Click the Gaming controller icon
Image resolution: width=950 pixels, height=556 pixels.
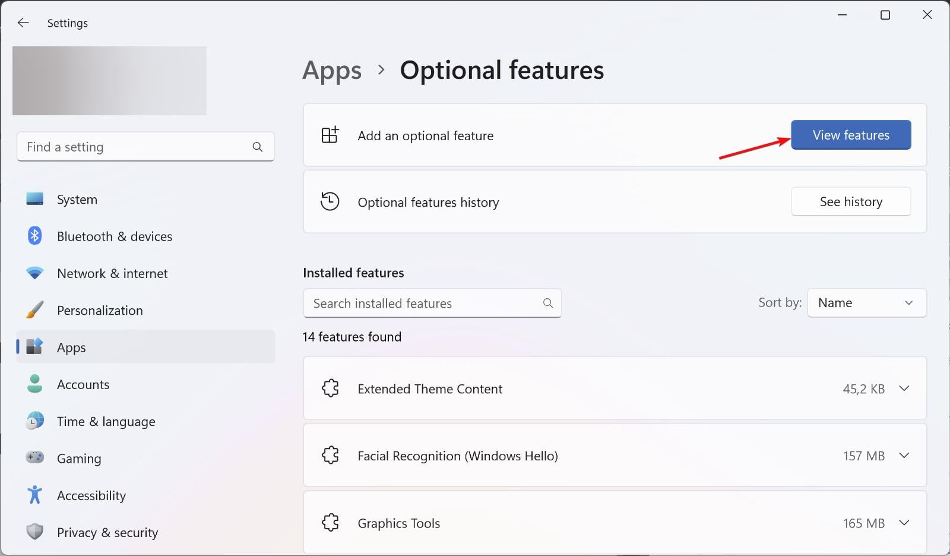coord(34,457)
